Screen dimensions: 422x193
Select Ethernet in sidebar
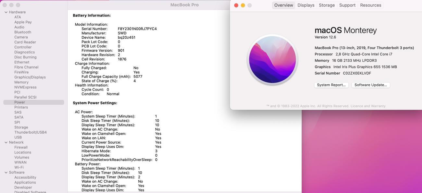pos(22,62)
